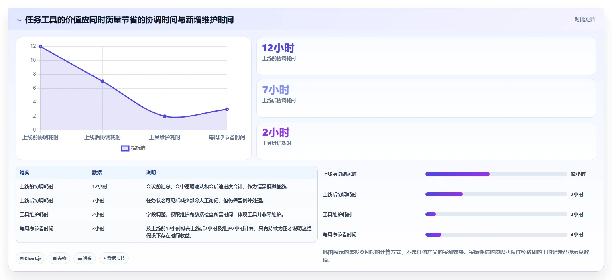This screenshot has height=280, width=612.
Task: Select the 进度 tag chip
Action: point(85,258)
